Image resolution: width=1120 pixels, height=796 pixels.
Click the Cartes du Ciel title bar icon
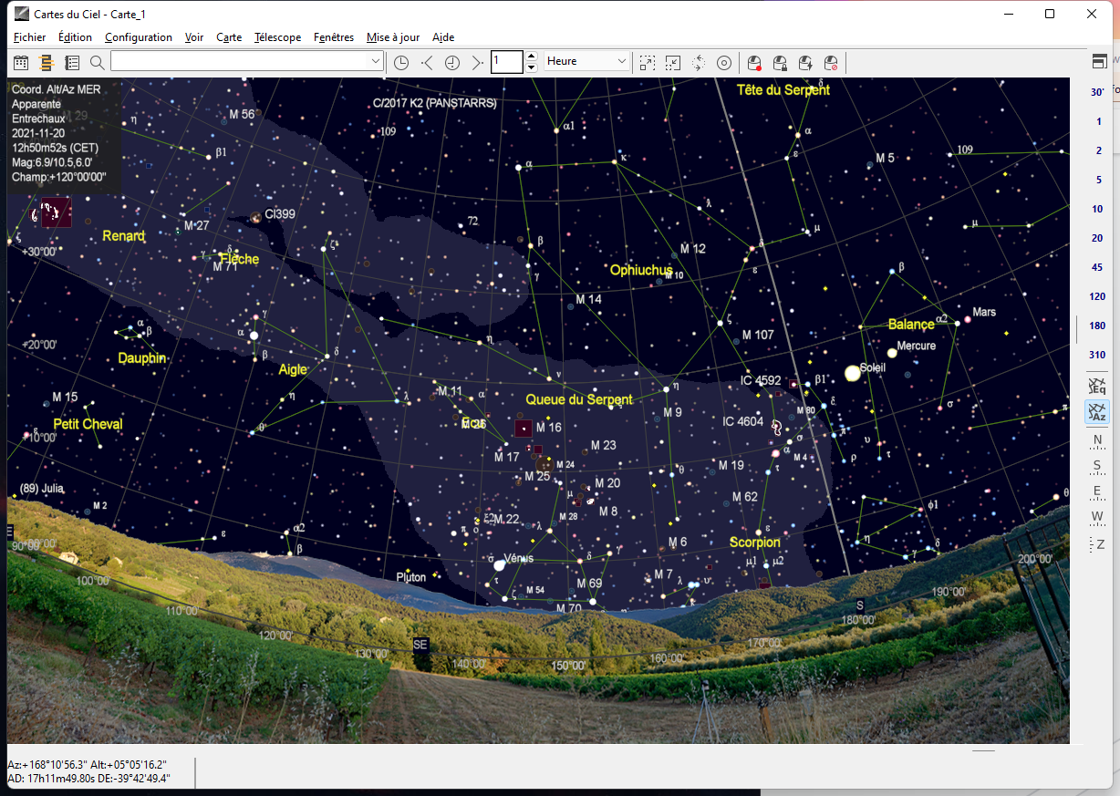(x=21, y=14)
